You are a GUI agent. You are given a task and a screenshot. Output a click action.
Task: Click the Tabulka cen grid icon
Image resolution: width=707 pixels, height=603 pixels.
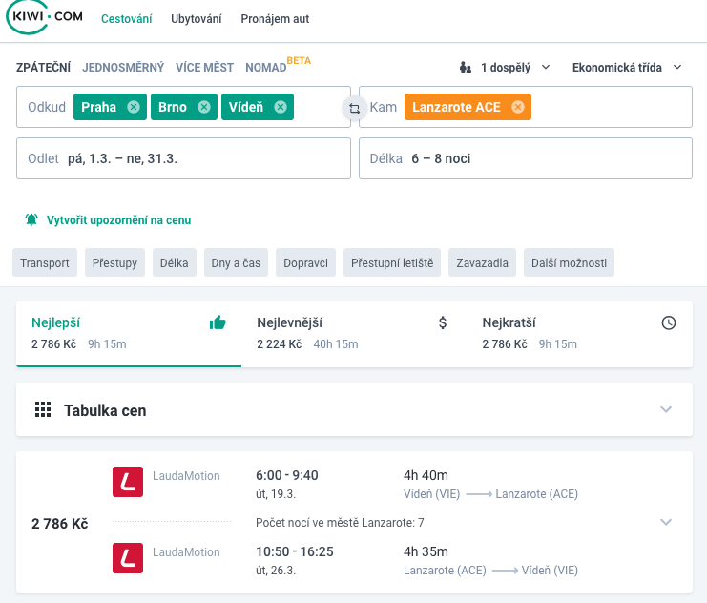(43, 409)
